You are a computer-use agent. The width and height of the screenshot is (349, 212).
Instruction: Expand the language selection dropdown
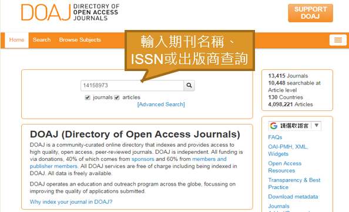295,126
